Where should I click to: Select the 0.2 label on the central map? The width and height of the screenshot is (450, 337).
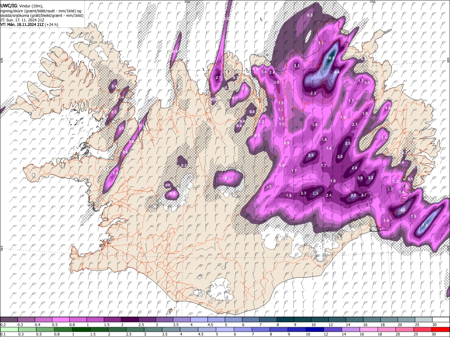point(184,165)
